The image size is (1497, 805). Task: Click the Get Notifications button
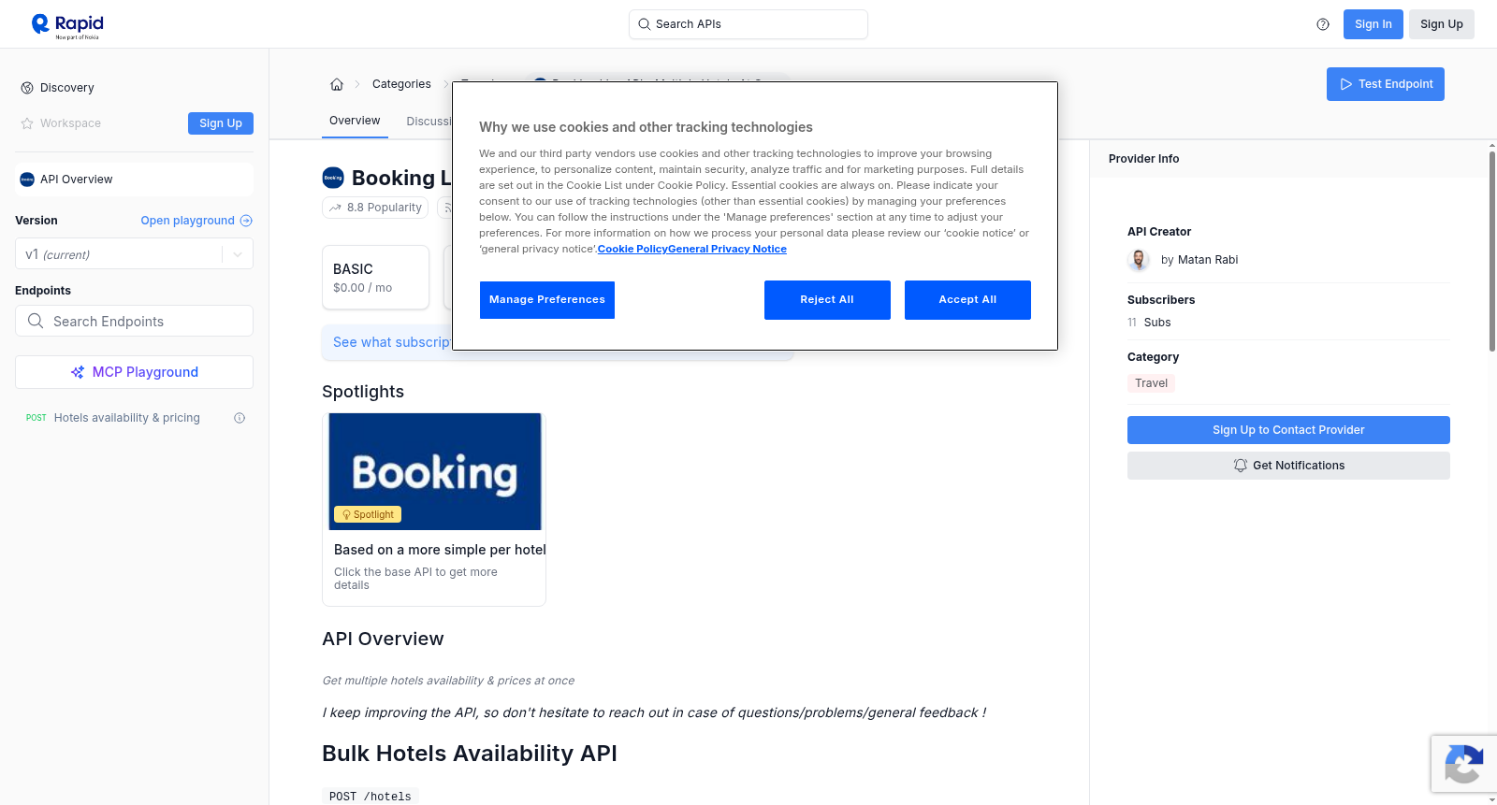[x=1288, y=466]
